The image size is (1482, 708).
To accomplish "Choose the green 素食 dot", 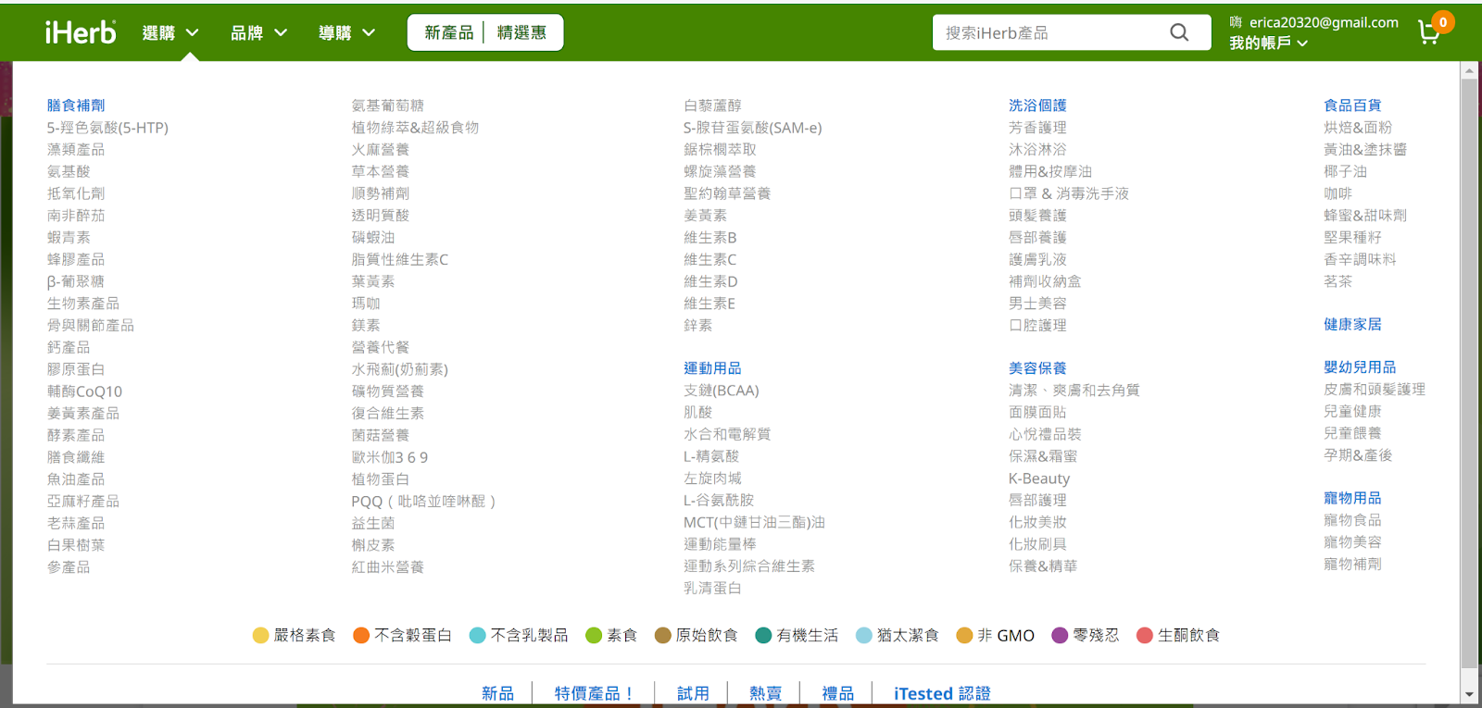I will pos(594,635).
